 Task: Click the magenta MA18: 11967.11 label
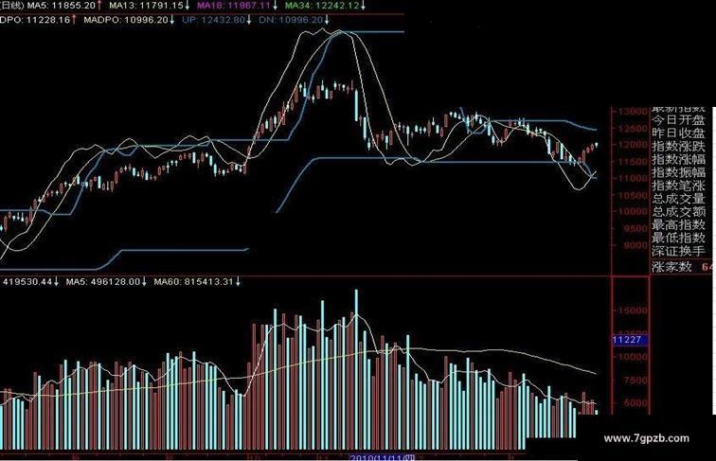tap(234, 6)
